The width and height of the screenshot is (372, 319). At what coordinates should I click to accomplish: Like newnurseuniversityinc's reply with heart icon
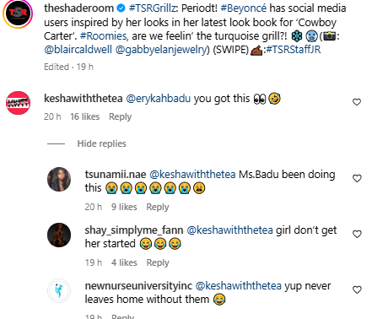357,289
